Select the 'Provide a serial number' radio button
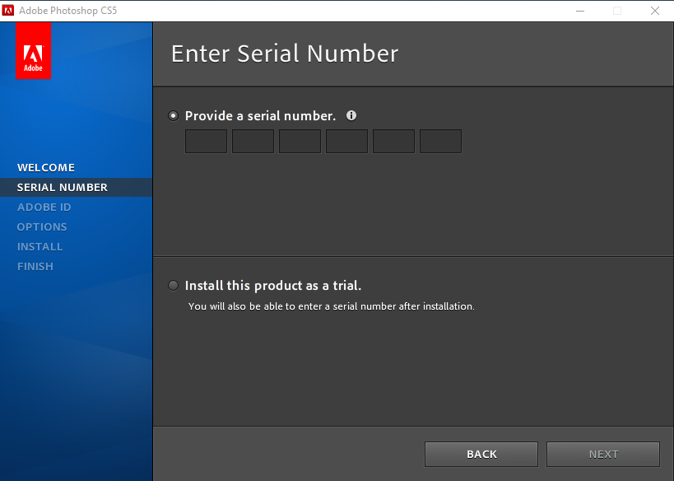Image resolution: width=674 pixels, height=481 pixels. point(173,116)
